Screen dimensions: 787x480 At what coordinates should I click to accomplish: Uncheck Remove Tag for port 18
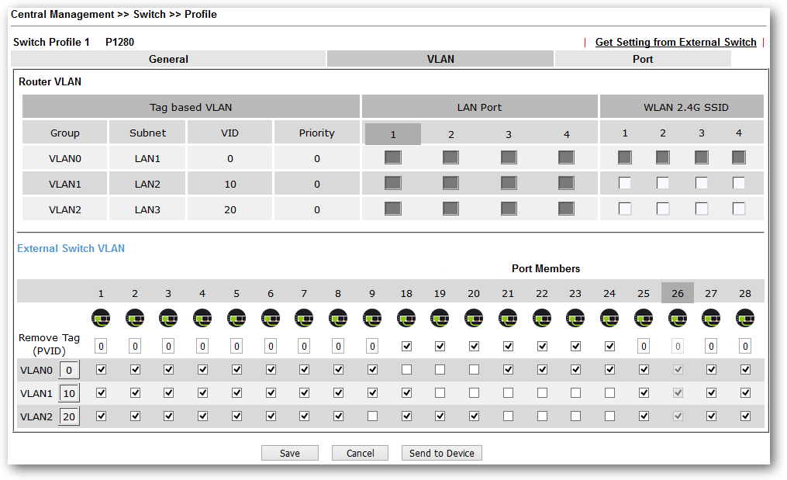[406, 346]
